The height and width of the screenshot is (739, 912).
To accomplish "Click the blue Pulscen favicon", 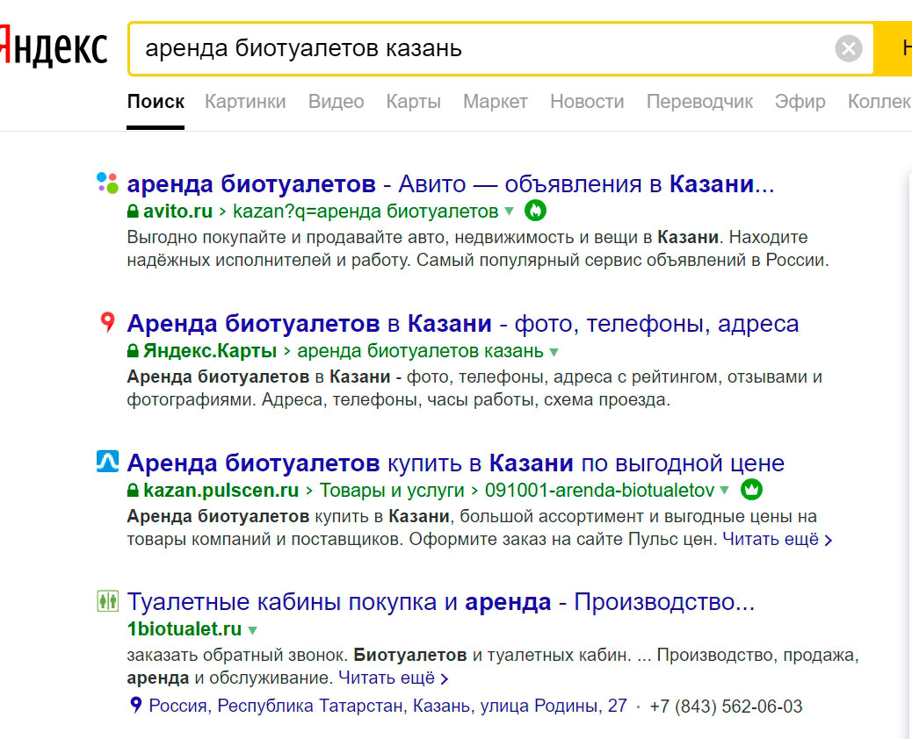I will point(107,462).
